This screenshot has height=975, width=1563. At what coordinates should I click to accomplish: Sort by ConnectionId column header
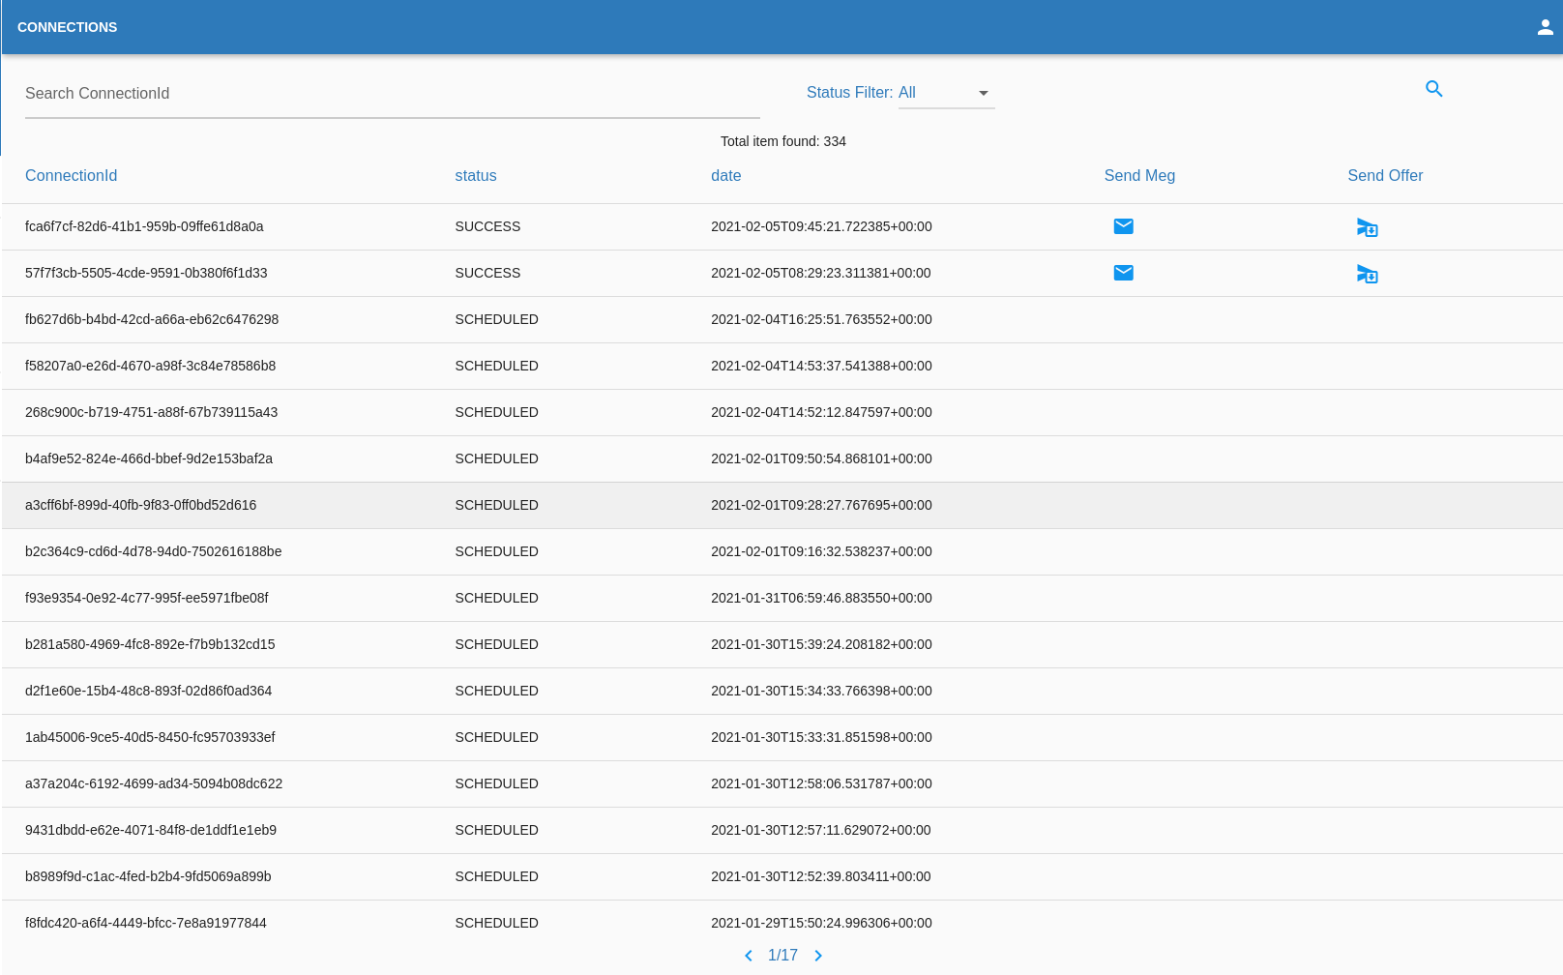point(71,176)
